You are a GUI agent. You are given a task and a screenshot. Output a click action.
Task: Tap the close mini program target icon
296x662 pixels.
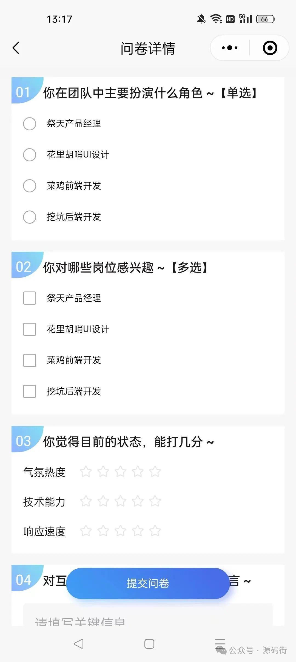[270, 48]
